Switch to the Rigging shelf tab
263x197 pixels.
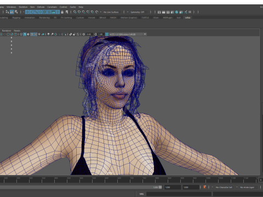(x=16, y=18)
